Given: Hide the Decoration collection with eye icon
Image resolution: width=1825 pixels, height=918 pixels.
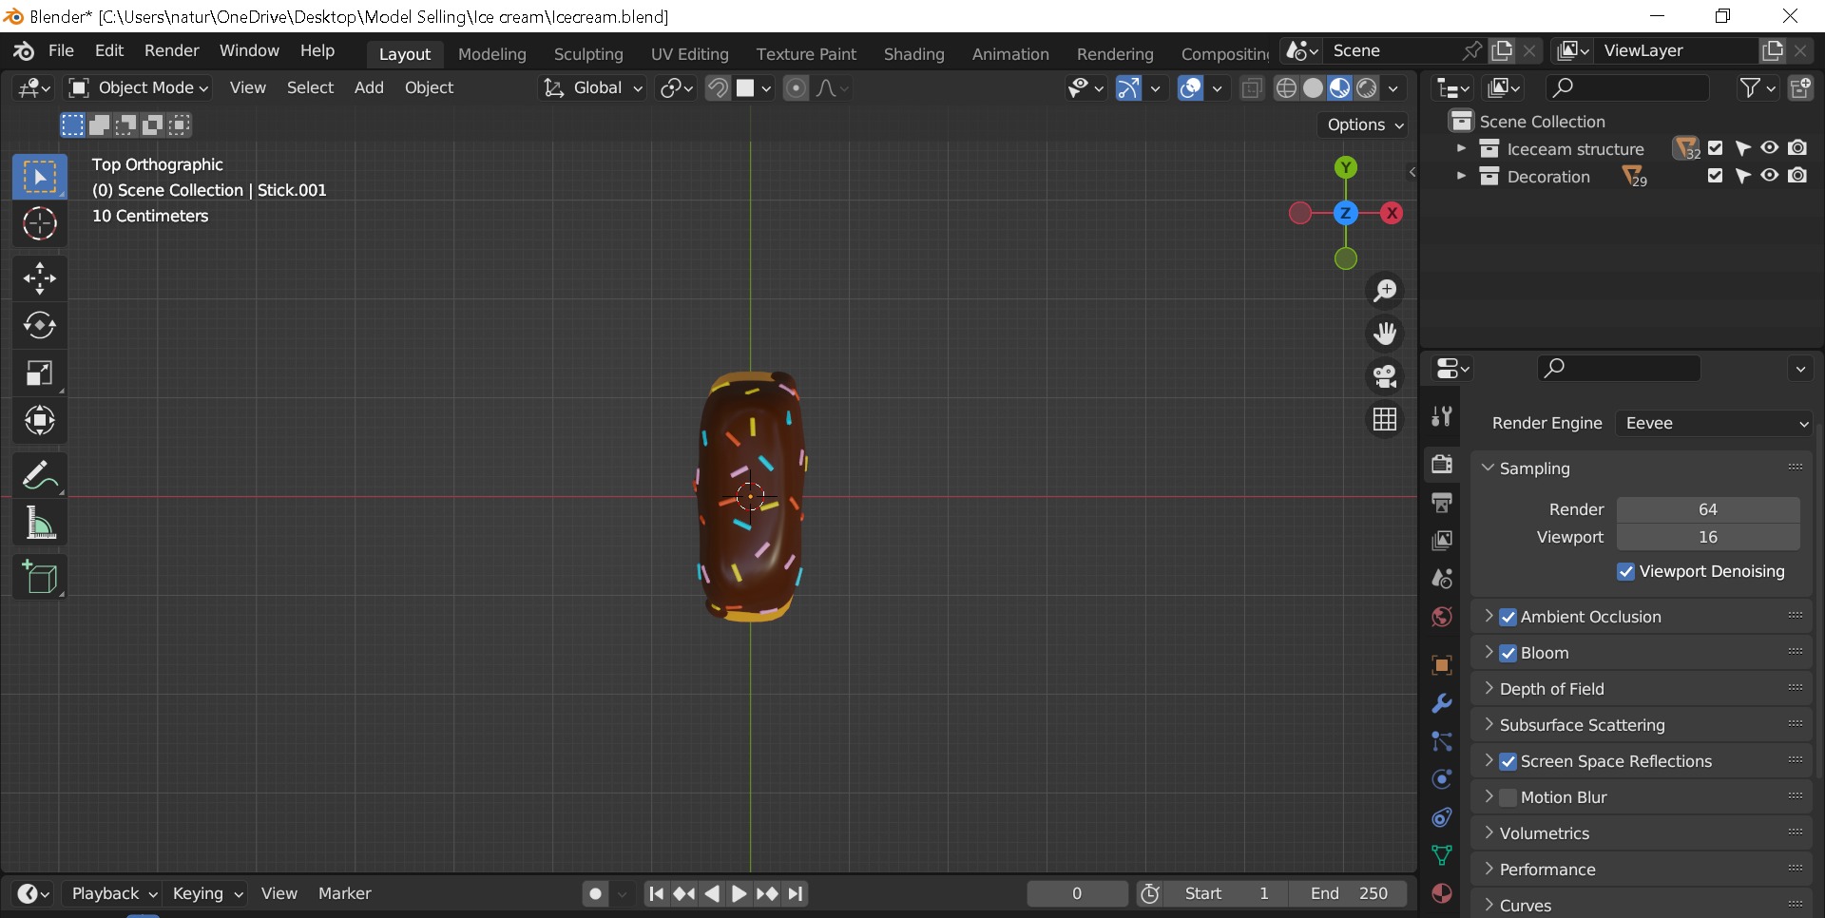Looking at the screenshot, I should point(1769,176).
